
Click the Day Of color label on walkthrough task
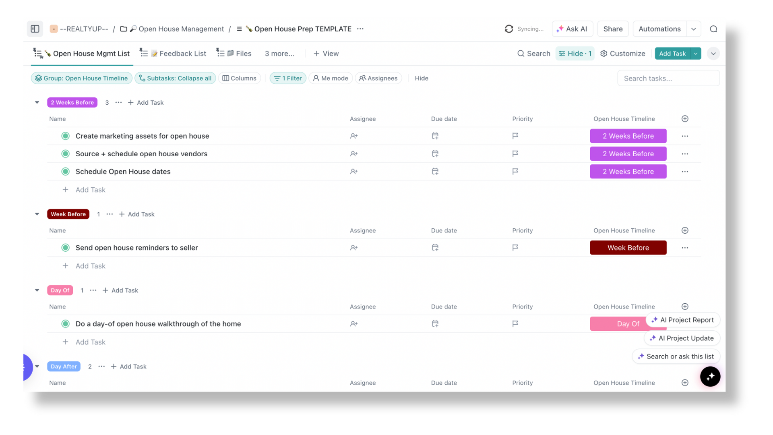[x=628, y=323]
